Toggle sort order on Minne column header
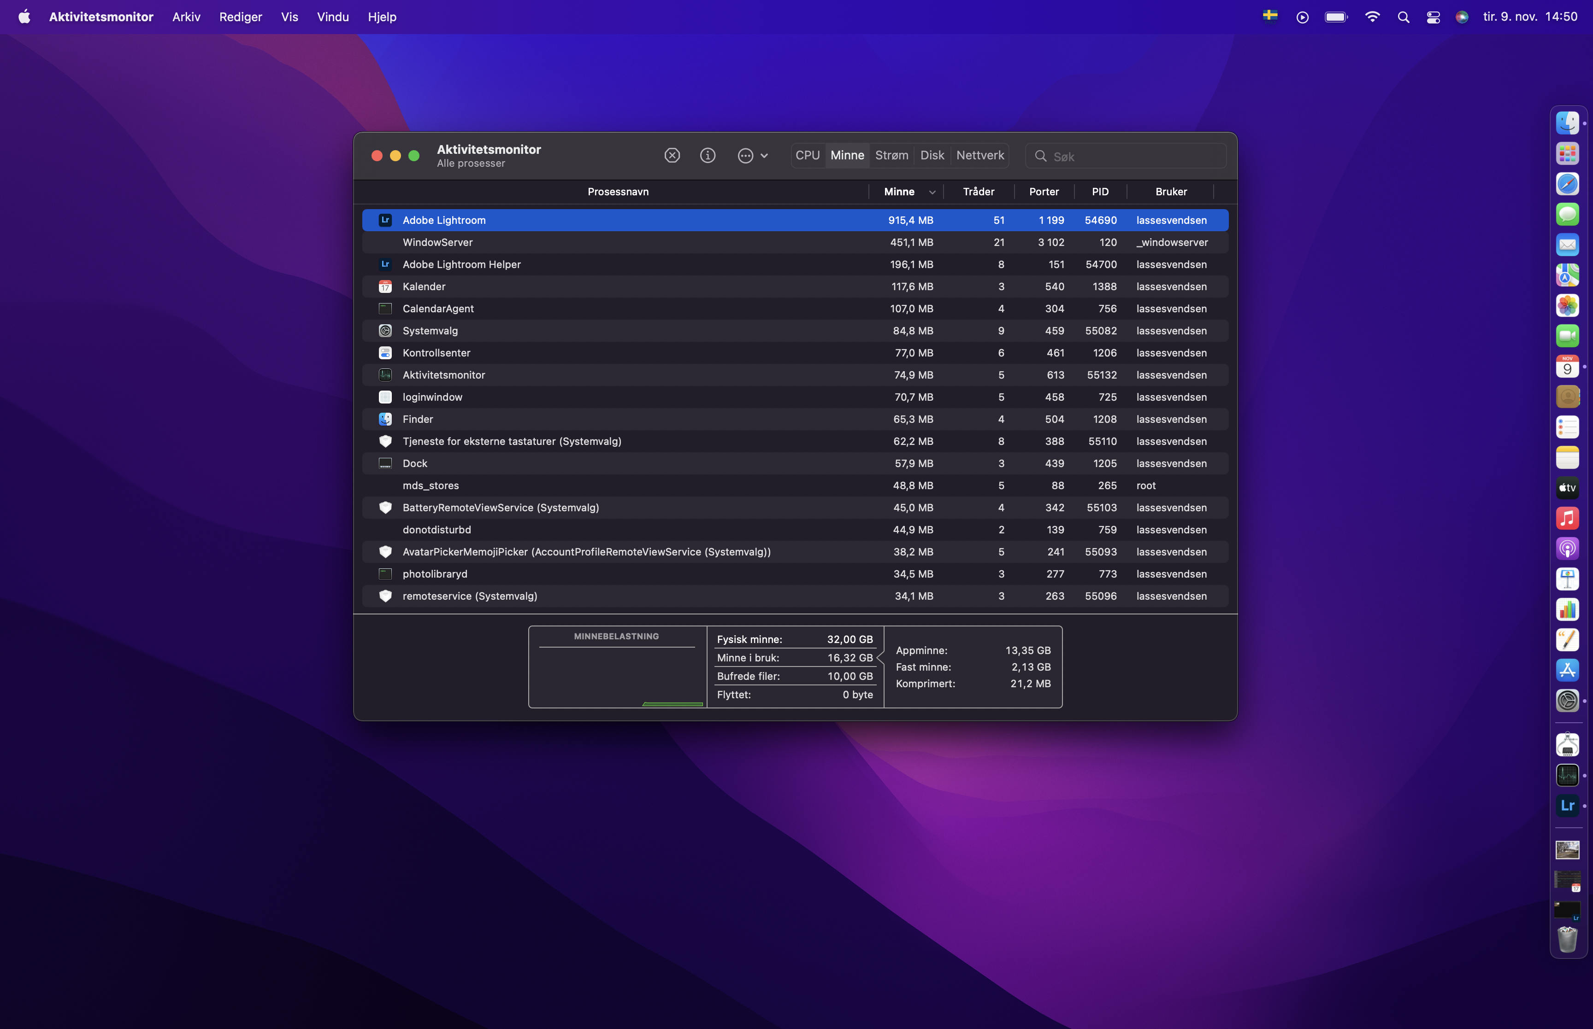Screen dimensions: 1593x1029 click(907, 192)
